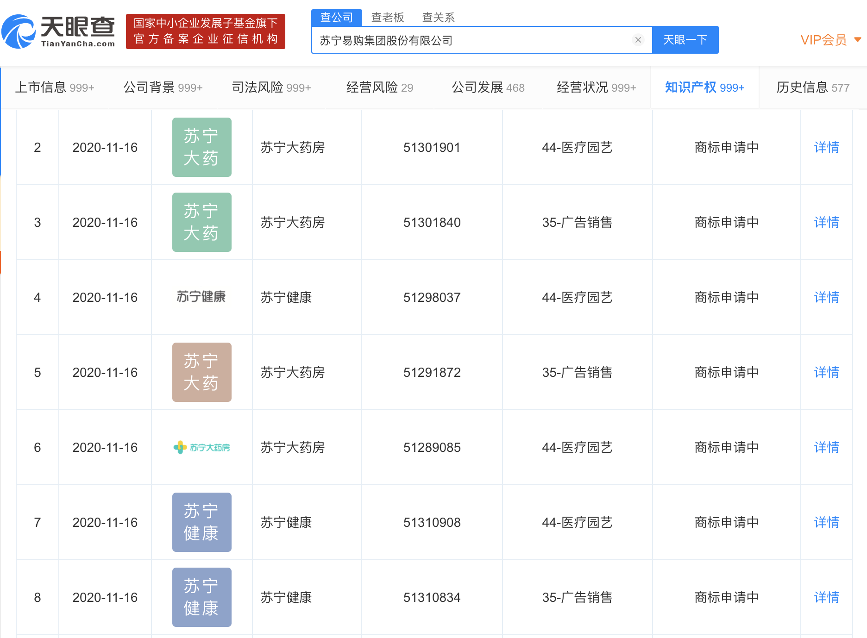Clear the search box using the × icon
Viewport: 867px width, 638px height.
click(x=638, y=40)
